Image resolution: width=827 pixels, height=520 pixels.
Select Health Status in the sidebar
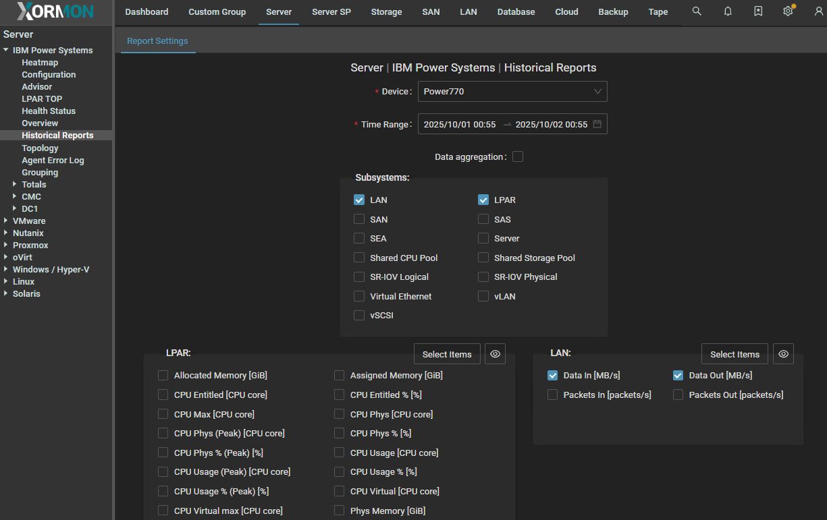click(x=49, y=111)
